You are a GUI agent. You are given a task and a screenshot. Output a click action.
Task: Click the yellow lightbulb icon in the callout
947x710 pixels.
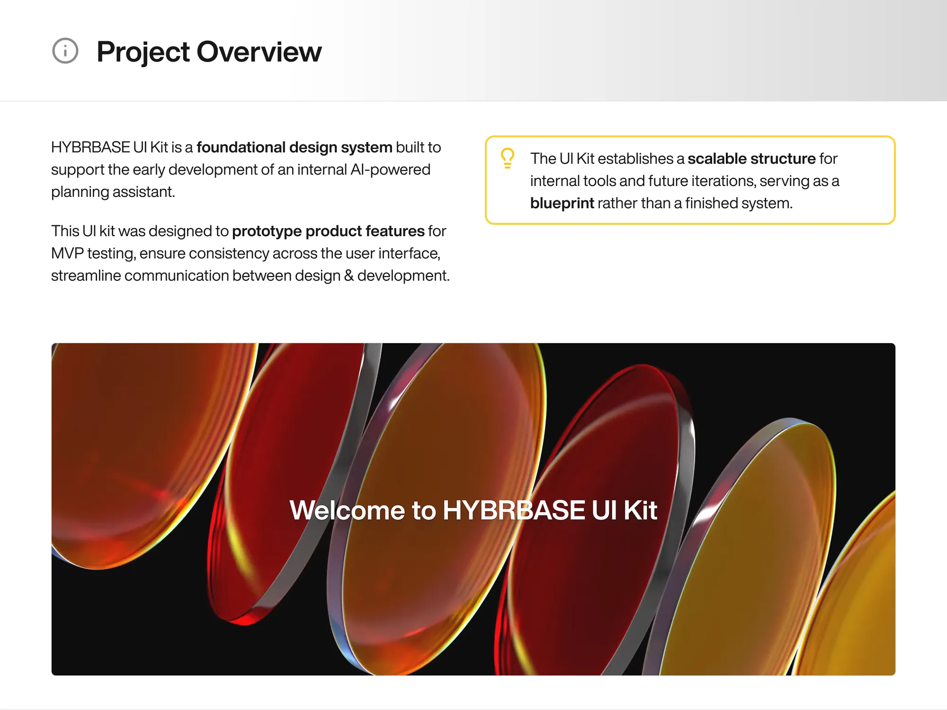click(x=507, y=158)
